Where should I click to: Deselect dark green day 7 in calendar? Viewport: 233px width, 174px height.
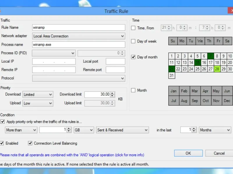[x=211, y=56]
